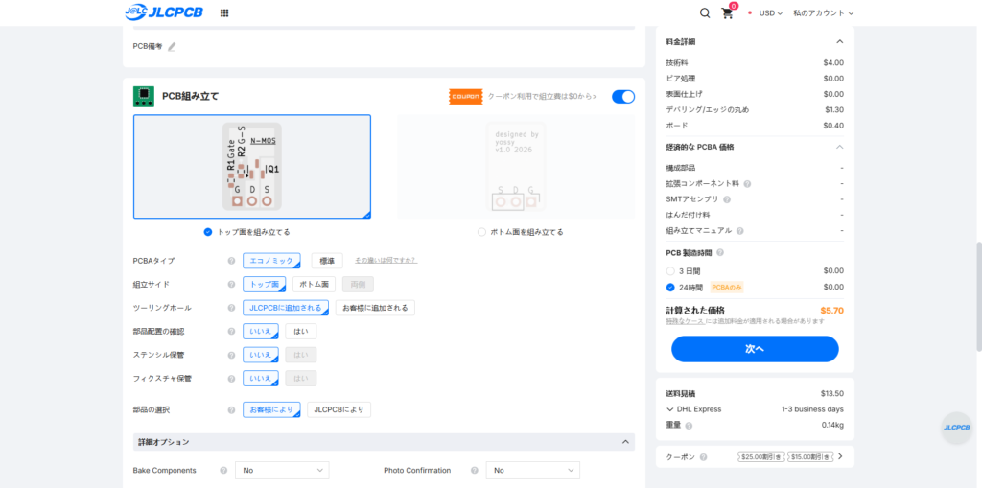The image size is (982, 488).
Task: Click the 次へ button
Action: (755, 349)
